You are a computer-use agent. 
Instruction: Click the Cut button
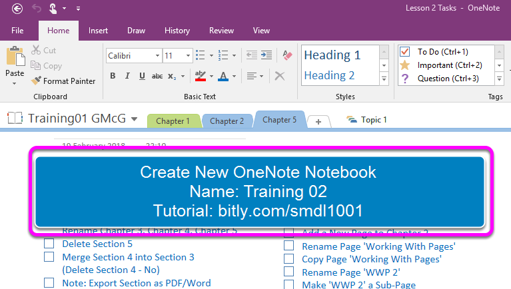pyautogui.click(x=44, y=50)
